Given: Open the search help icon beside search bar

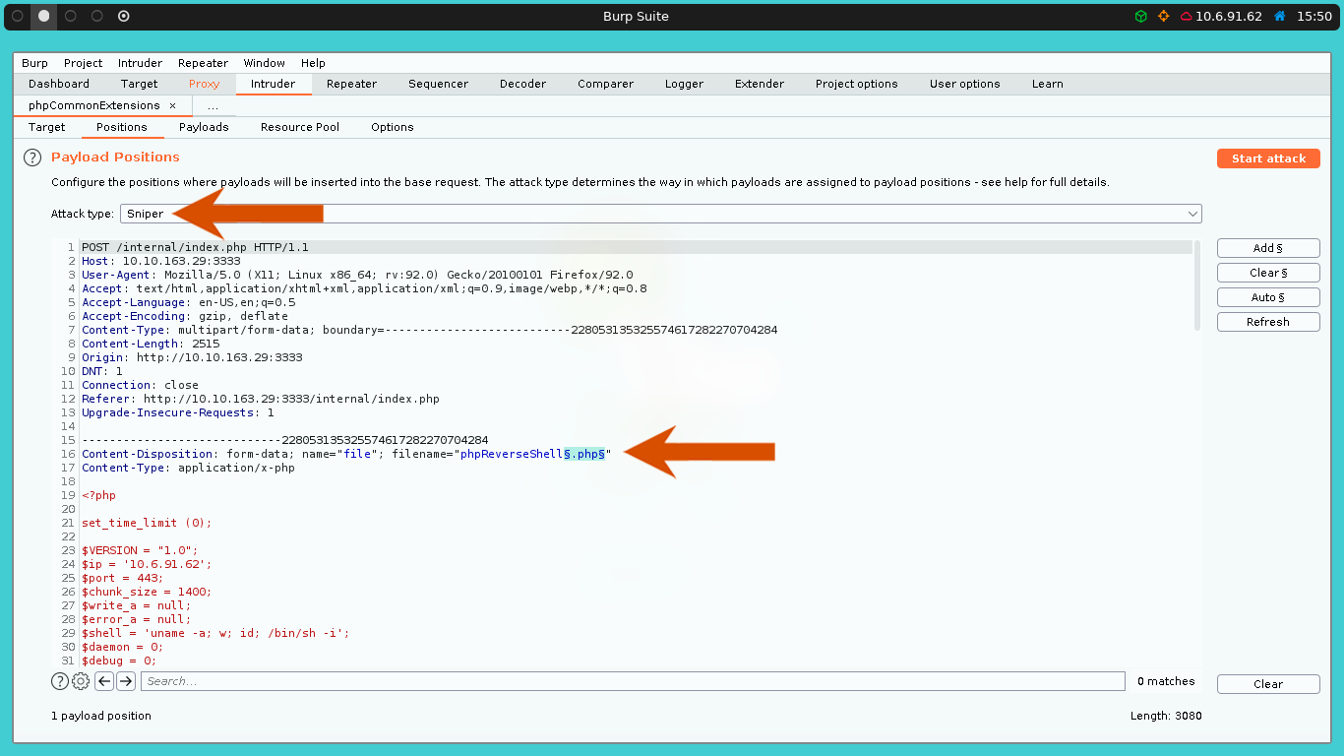Looking at the screenshot, I should (x=60, y=681).
